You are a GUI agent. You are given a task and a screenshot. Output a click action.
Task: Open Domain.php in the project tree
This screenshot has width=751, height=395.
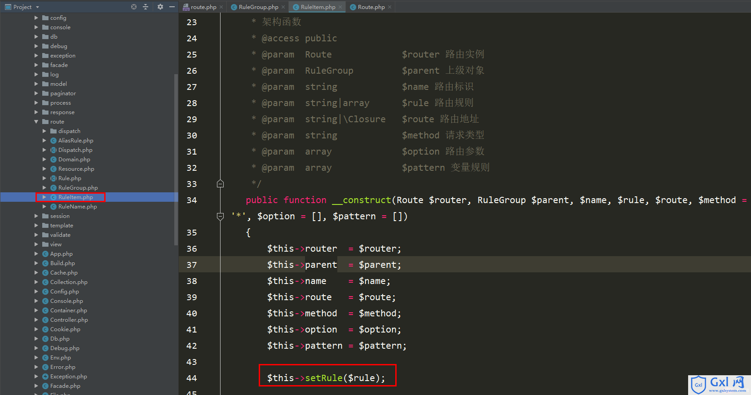point(74,160)
